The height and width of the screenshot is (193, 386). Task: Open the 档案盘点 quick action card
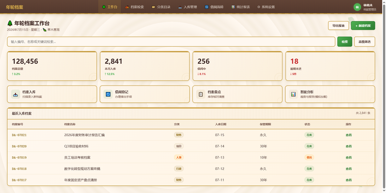(x=237, y=94)
